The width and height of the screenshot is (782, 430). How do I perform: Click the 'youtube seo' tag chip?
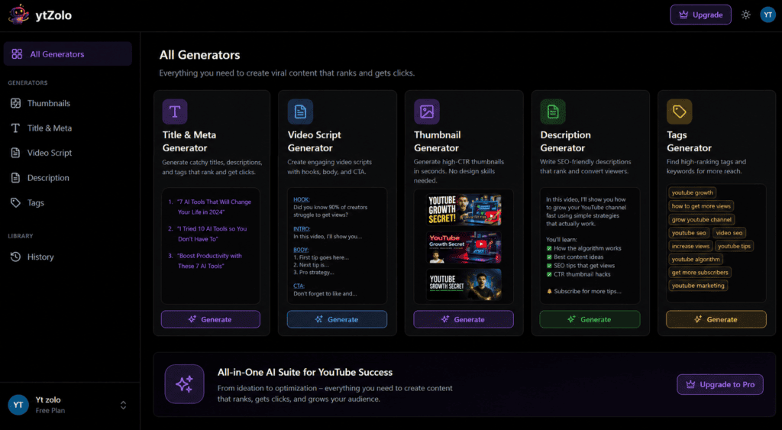(689, 232)
